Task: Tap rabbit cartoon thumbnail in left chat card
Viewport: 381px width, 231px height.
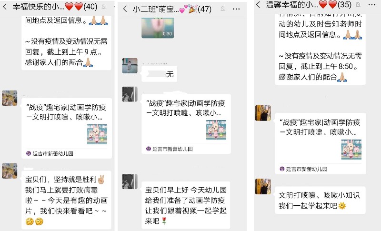Action: (97, 134)
